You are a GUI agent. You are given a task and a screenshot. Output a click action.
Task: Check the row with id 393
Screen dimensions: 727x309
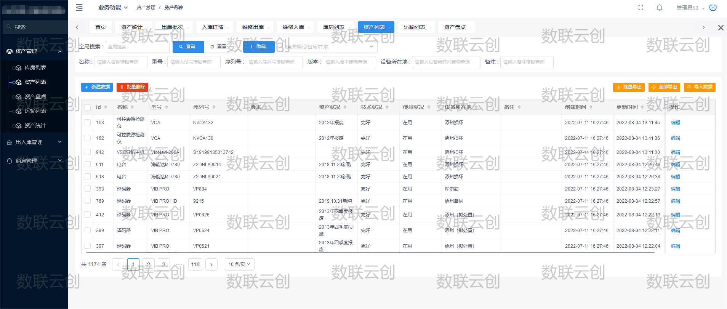pos(88,189)
